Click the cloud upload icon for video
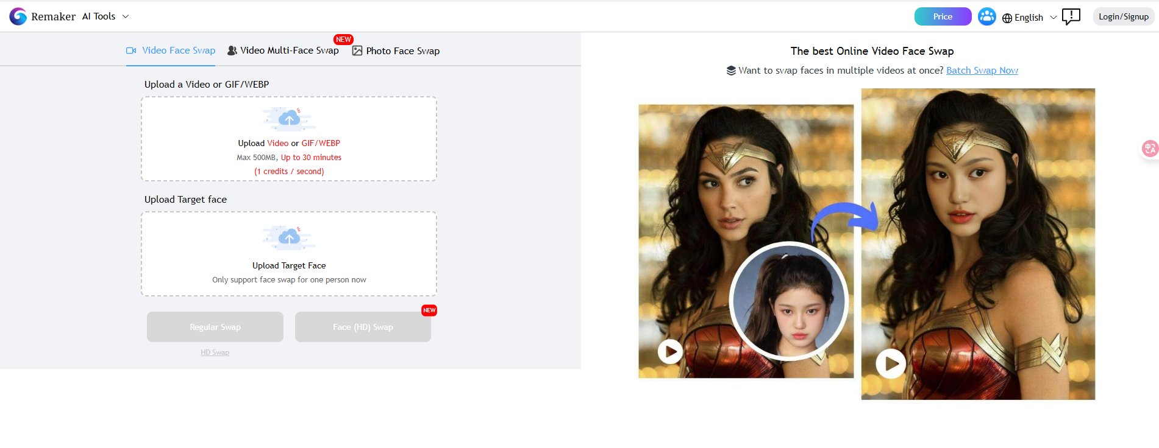 click(289, 119)
